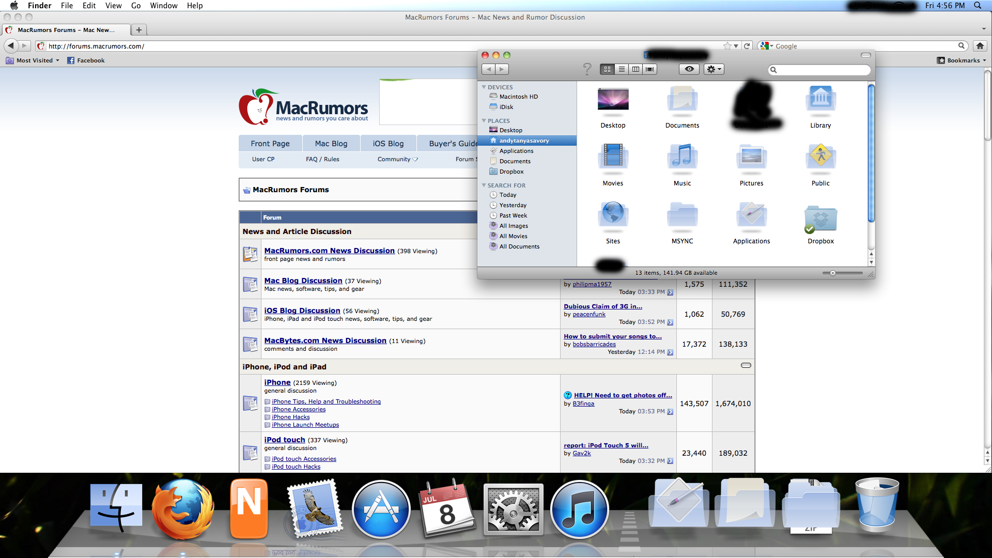This screenshot has height=558, width=992.
Task: Bookmark this page with star icon
Action: [x=727, y=46]
